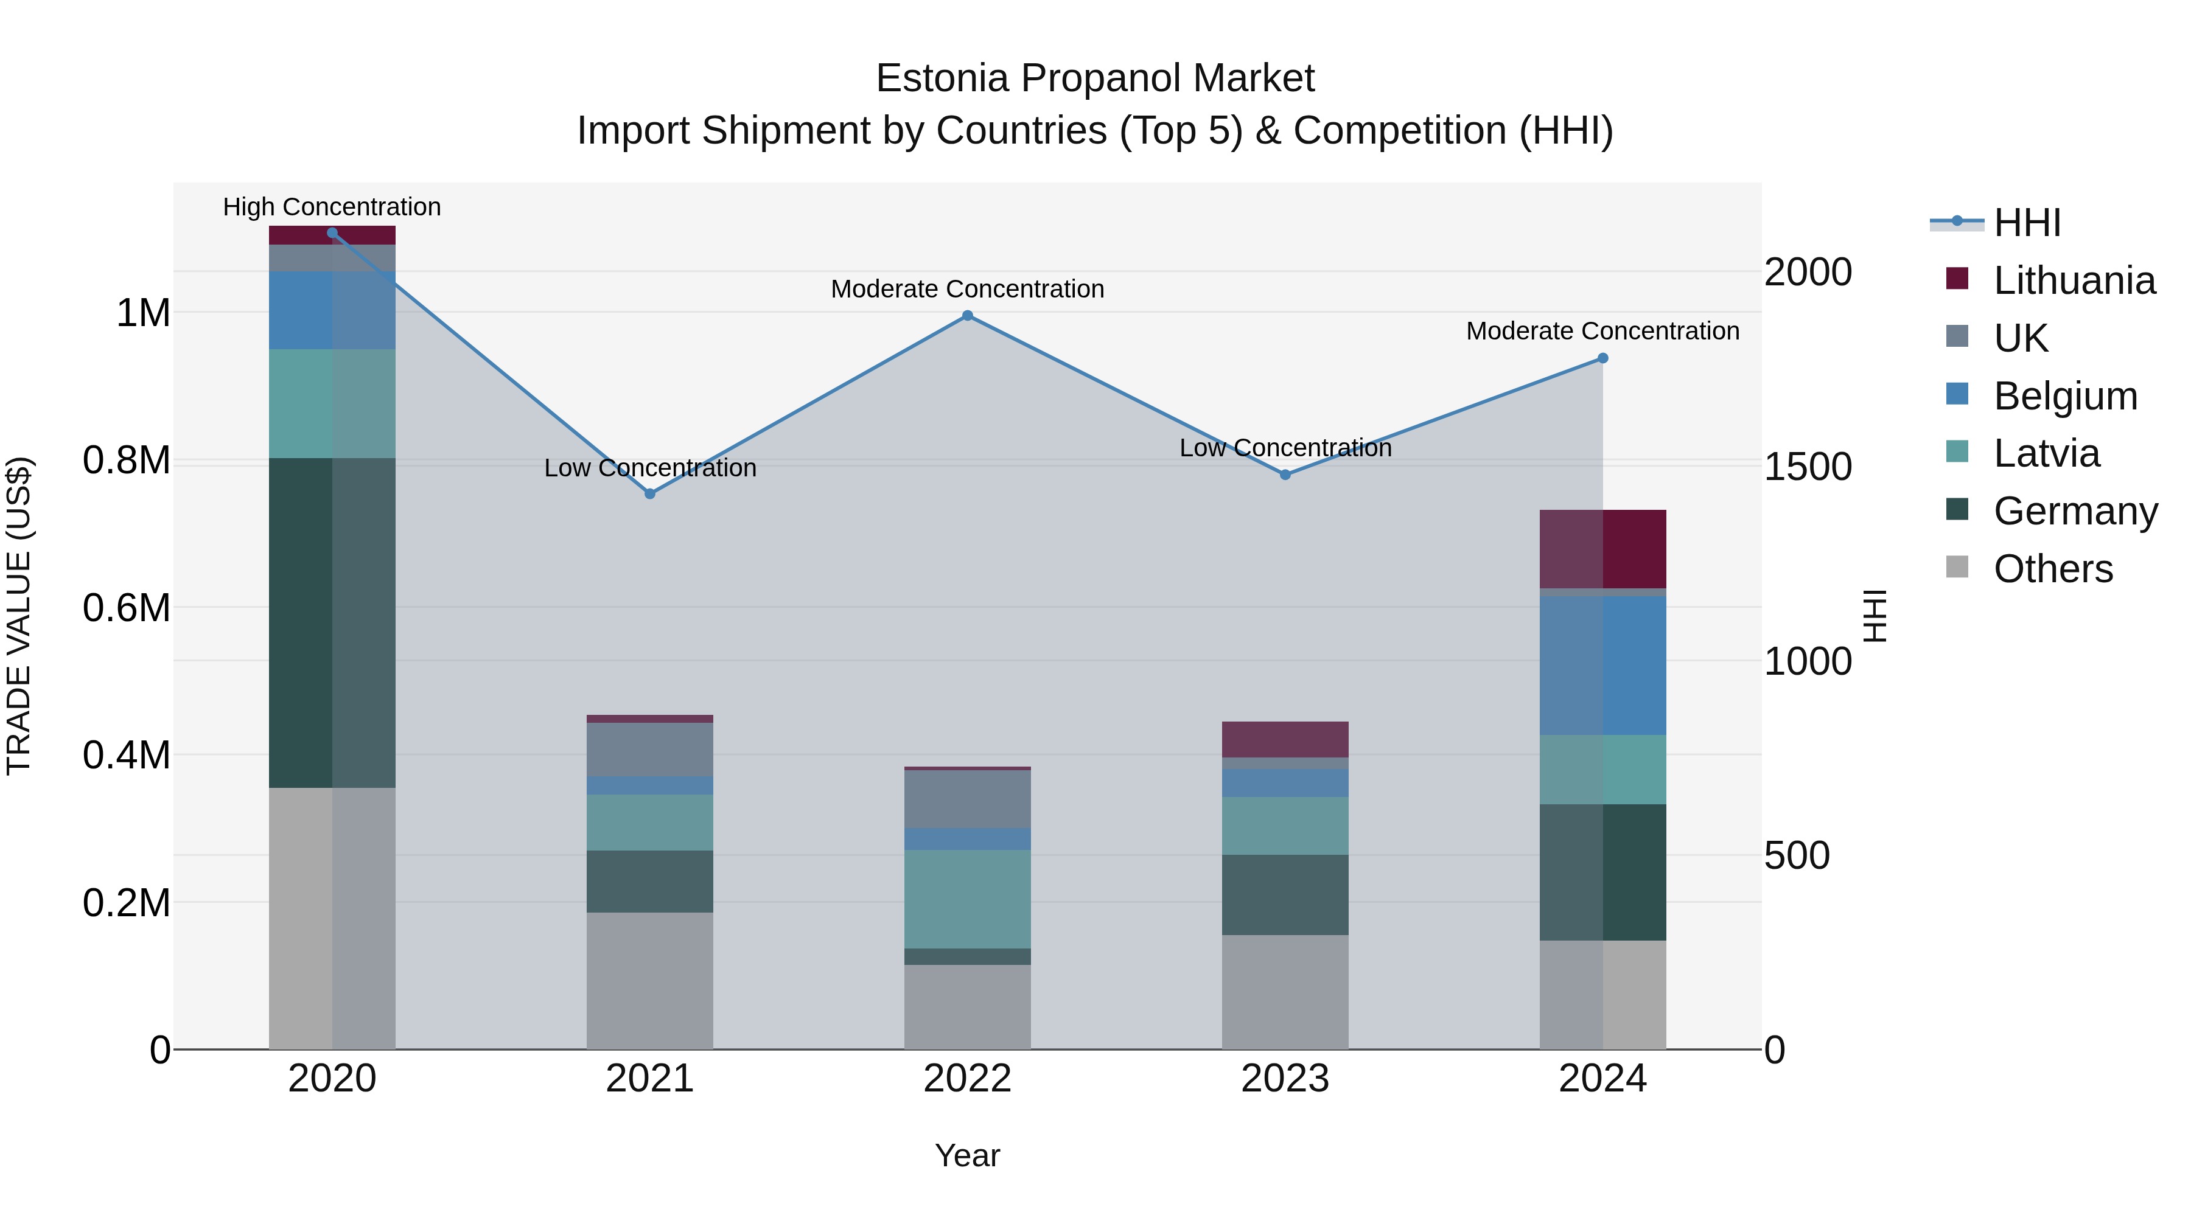Image resolution: width=2191 pixels, height=1232 pixels.
Task: Click the 'Import Shipment by Countries' subtitle
Action: tap(1095, 132)
